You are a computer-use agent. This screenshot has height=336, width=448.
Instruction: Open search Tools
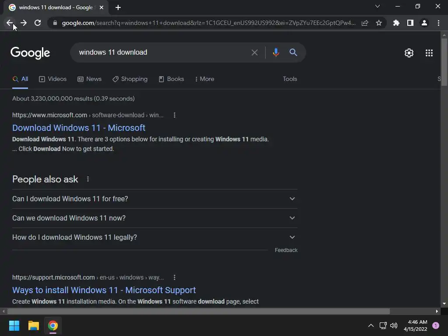coord(290,79)
